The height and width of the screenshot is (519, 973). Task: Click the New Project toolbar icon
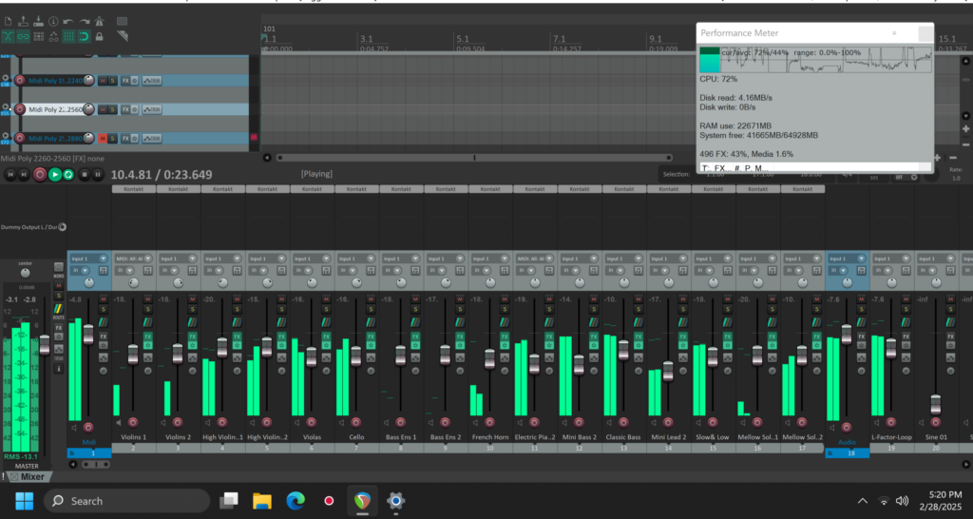point(8,22)
